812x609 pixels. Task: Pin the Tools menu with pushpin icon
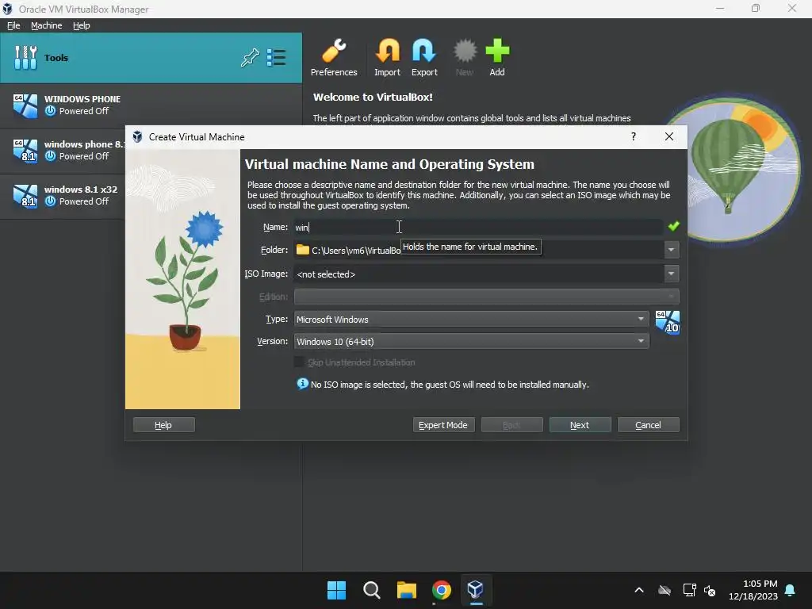[x=250, y=57]
